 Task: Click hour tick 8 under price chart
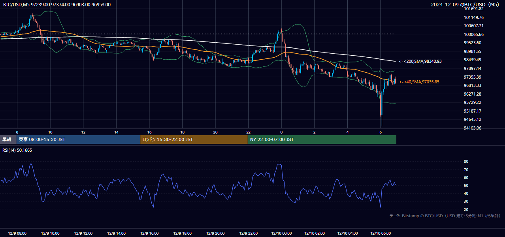tap(17, 132)
